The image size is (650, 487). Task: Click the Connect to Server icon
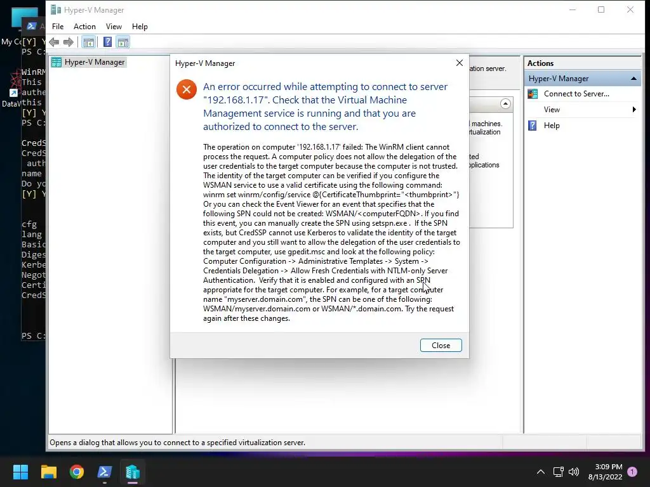point(533,94)
